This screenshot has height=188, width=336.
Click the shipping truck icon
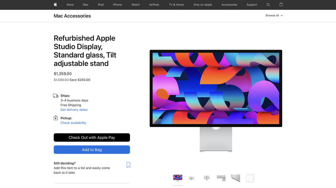[x=56, y=96]
